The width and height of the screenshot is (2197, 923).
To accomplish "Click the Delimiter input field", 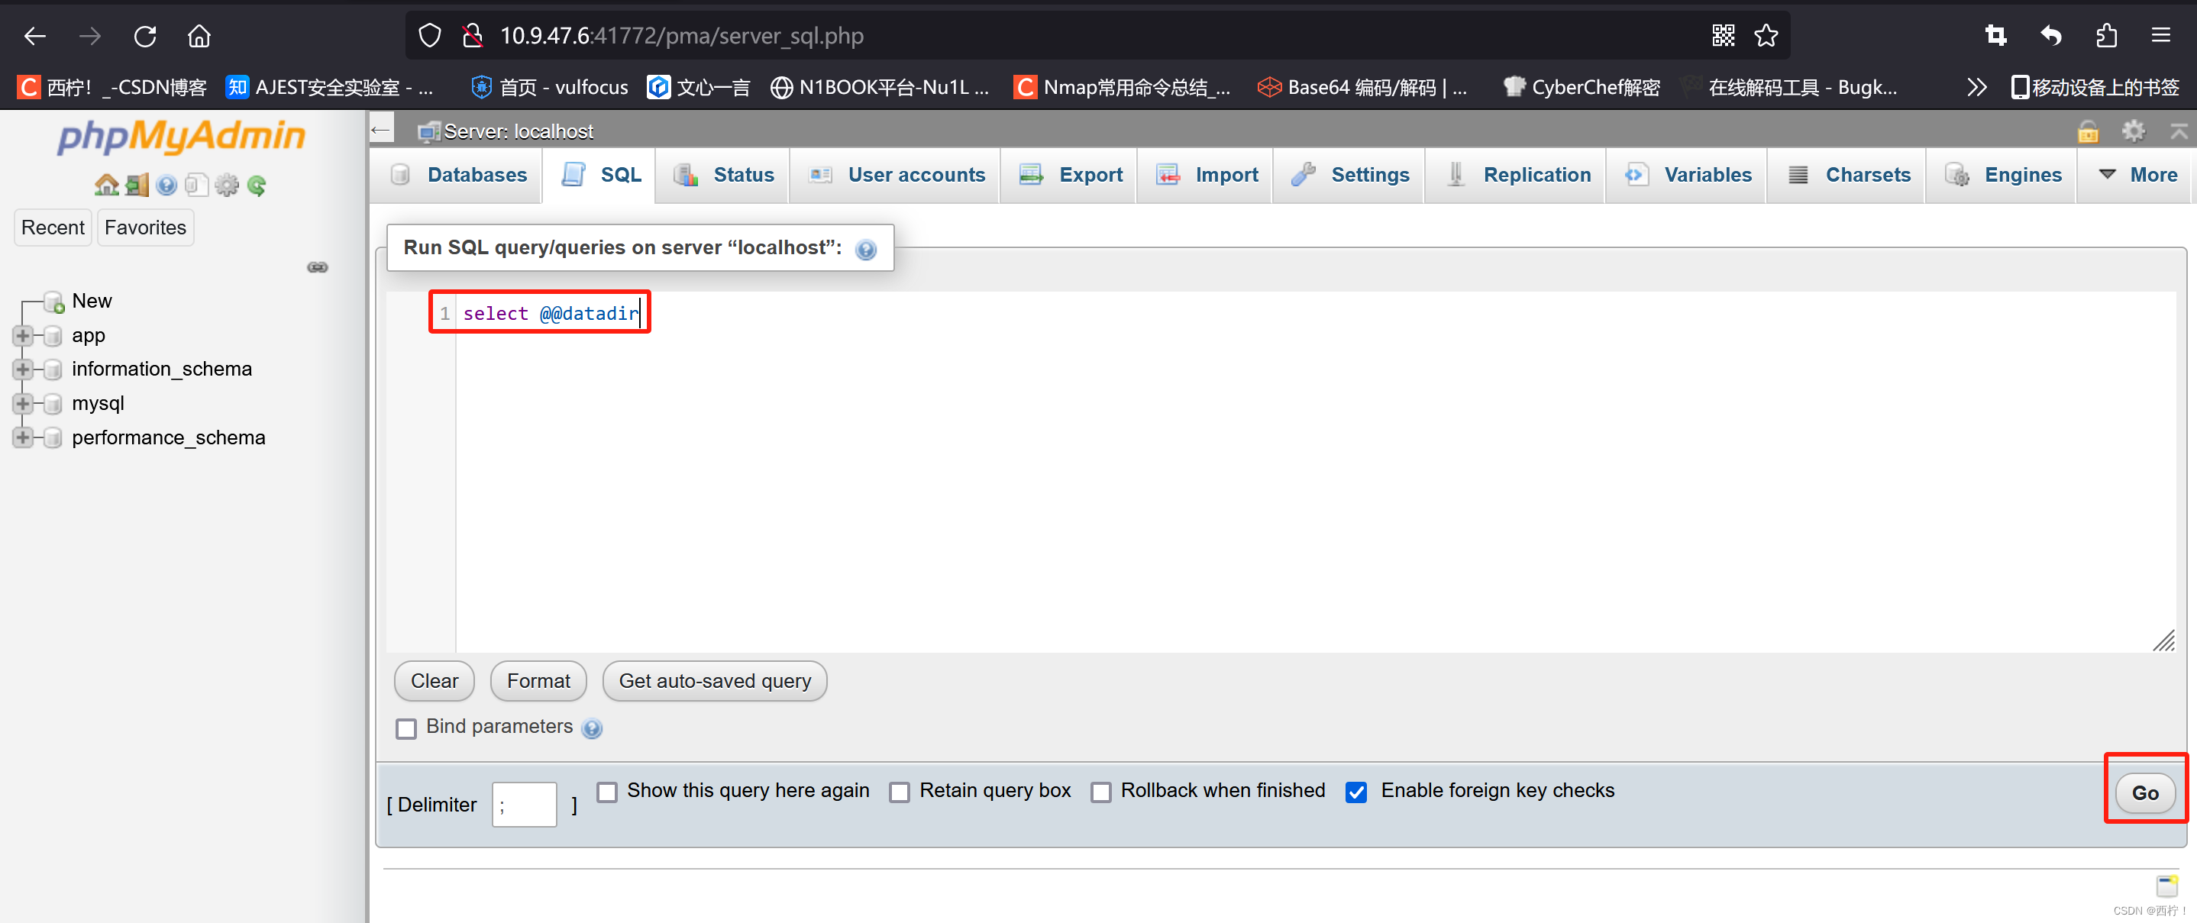I will [x=523, y=804].
